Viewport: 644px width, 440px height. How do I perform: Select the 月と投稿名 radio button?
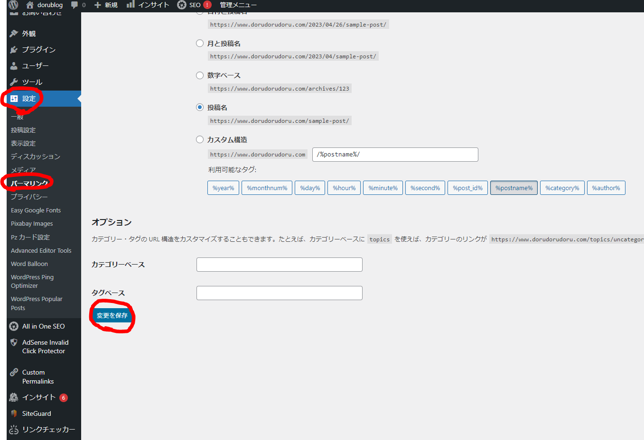point(200,43)
